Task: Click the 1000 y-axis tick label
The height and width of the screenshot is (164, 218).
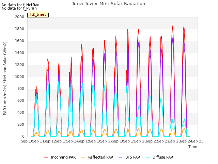Action: click(x=20, y=77)
